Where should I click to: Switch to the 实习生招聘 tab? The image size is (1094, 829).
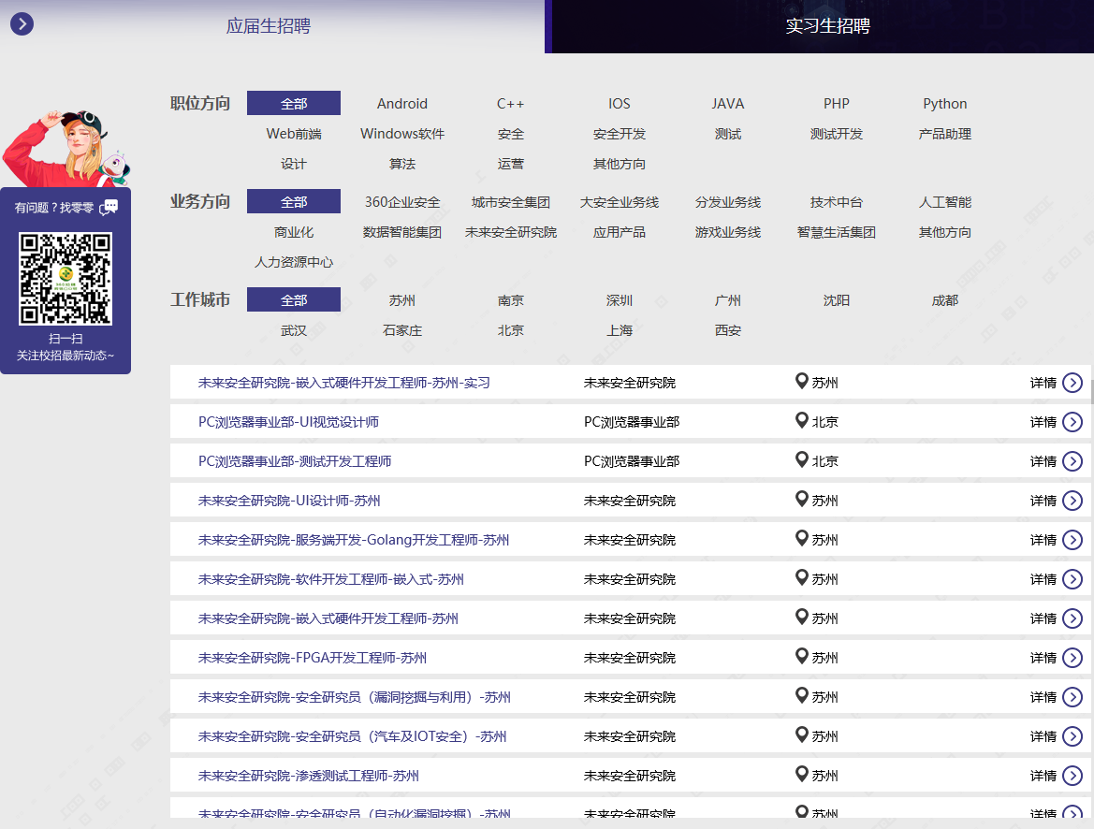tap(827, 26)
